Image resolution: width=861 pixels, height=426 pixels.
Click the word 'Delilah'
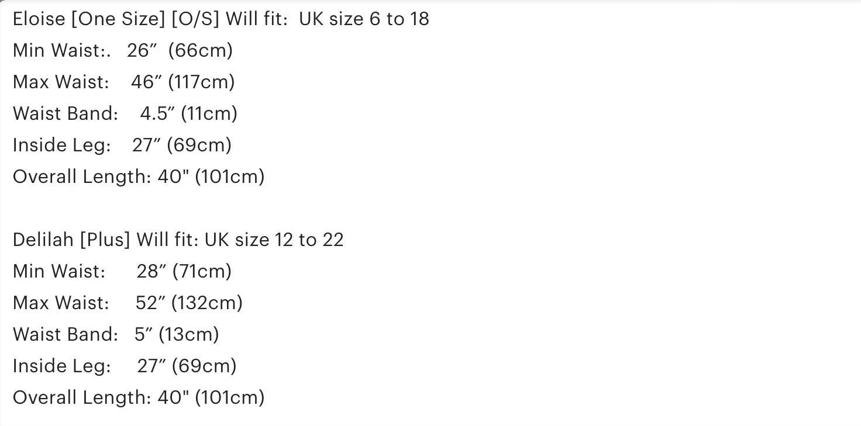[43, 240]
